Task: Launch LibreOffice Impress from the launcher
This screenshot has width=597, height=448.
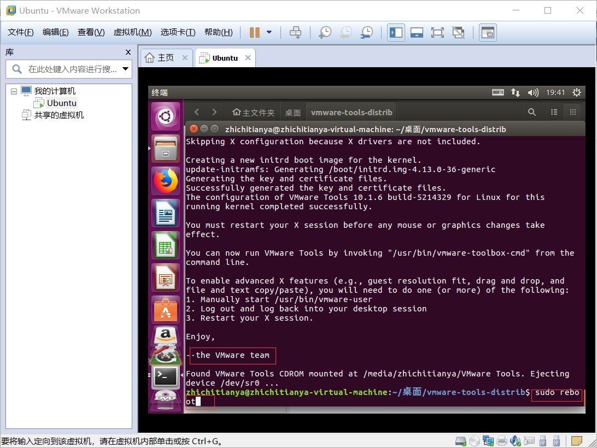Action: [x=166, y=278]
